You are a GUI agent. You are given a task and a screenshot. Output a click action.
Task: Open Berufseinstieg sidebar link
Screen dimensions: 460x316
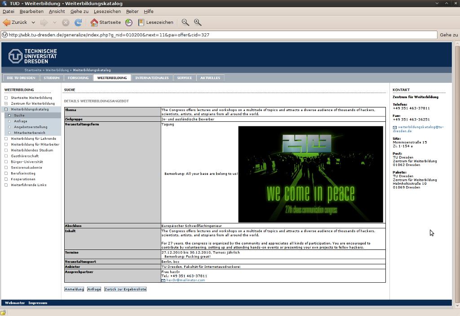(23, 173)
